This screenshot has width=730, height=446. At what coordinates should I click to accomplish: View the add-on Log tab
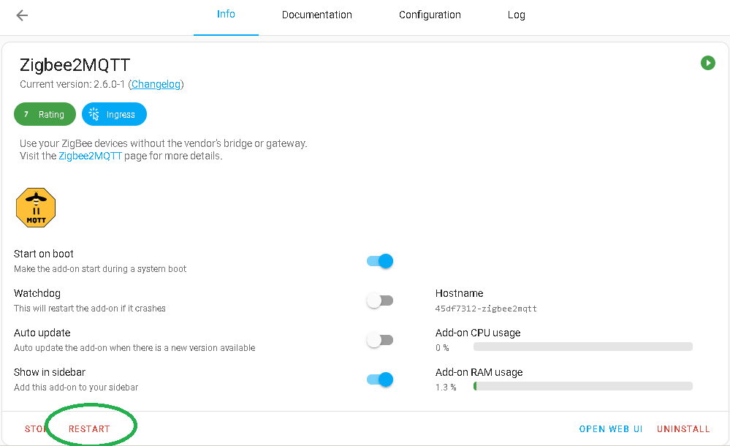point(516,15)
